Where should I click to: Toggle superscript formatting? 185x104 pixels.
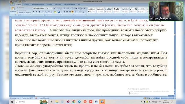pyautogui.click(x=49, y=12)
